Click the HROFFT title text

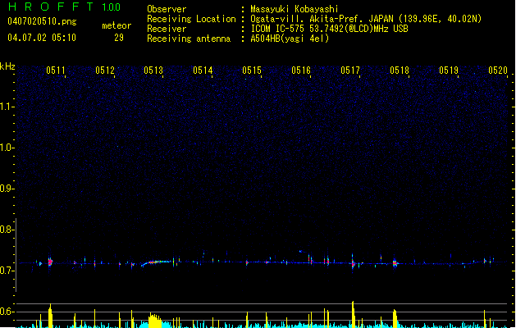51,7
